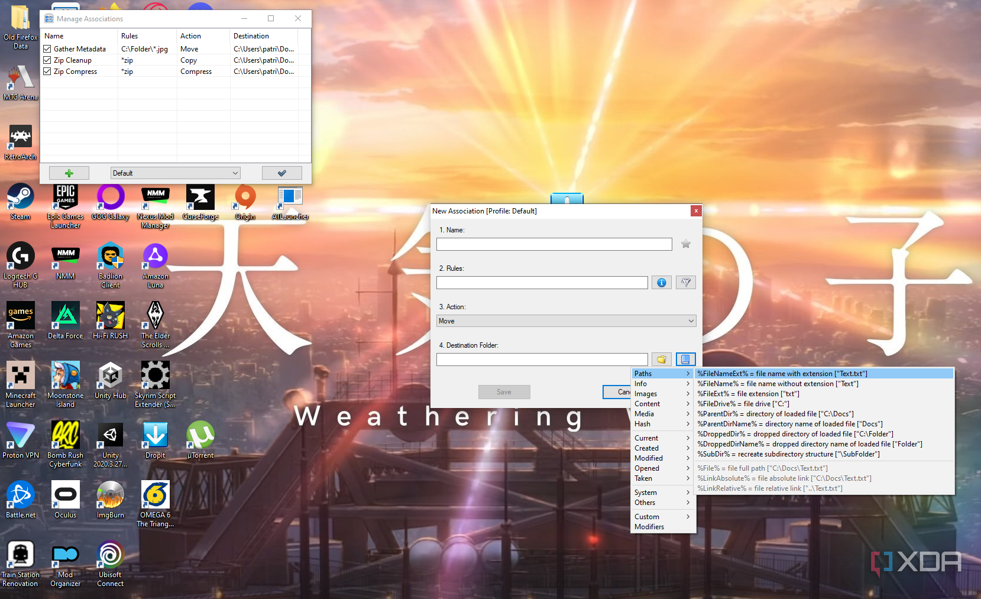Click the Save button
The width and height of the screenshot is (981, 599).
click(x=504, y=392)
